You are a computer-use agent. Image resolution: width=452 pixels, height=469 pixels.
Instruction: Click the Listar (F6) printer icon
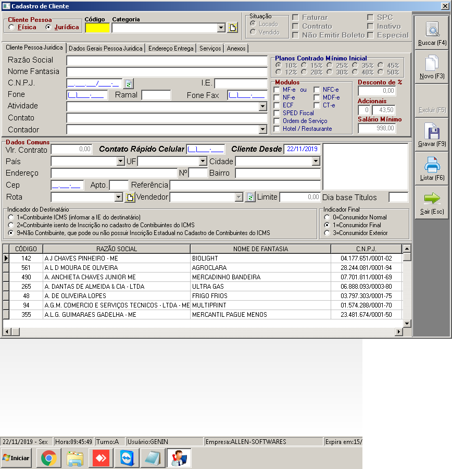(x=432, y=165)
